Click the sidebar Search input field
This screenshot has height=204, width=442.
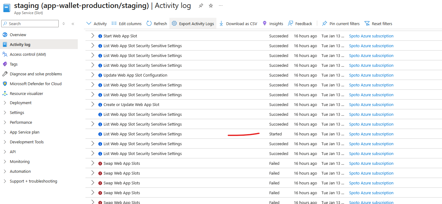(x=30, y=24)
